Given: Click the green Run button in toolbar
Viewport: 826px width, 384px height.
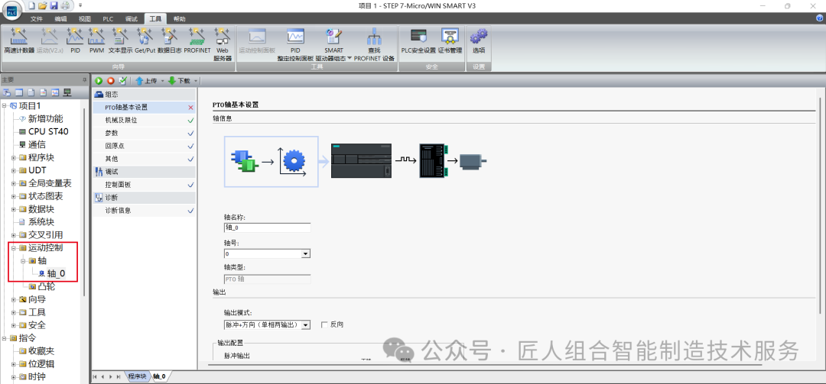Looking at the screenshot, I should [x=99, y=80].
